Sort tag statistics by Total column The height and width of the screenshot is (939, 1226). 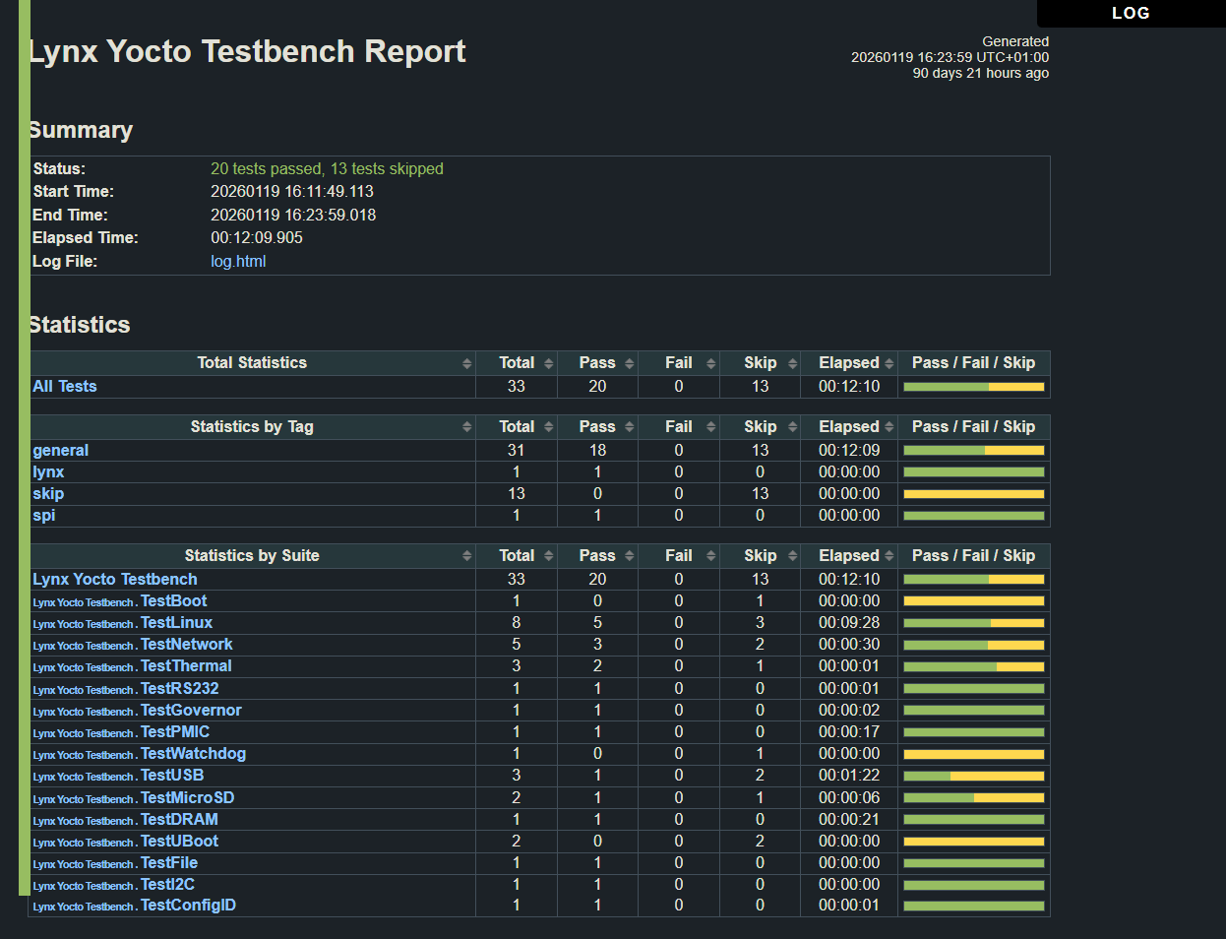click(x=548, y=427)
